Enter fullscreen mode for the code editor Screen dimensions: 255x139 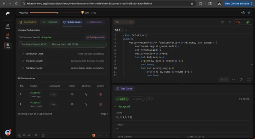tap(249, 79)
